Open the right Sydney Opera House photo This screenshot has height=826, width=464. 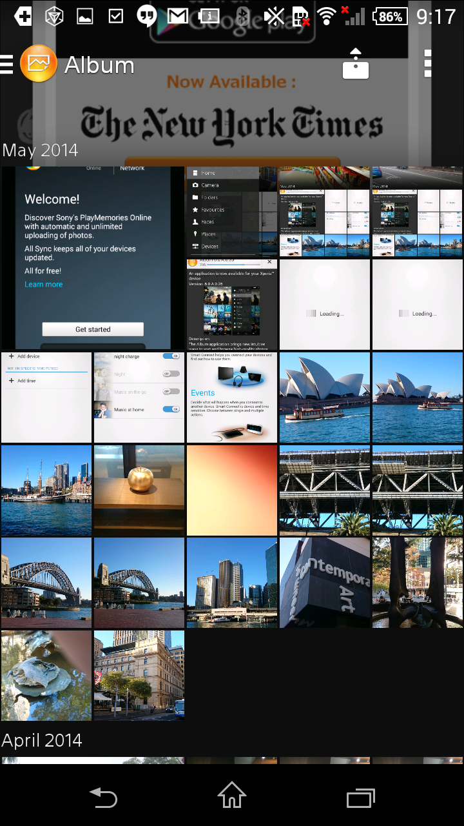(x=418, y=398)
